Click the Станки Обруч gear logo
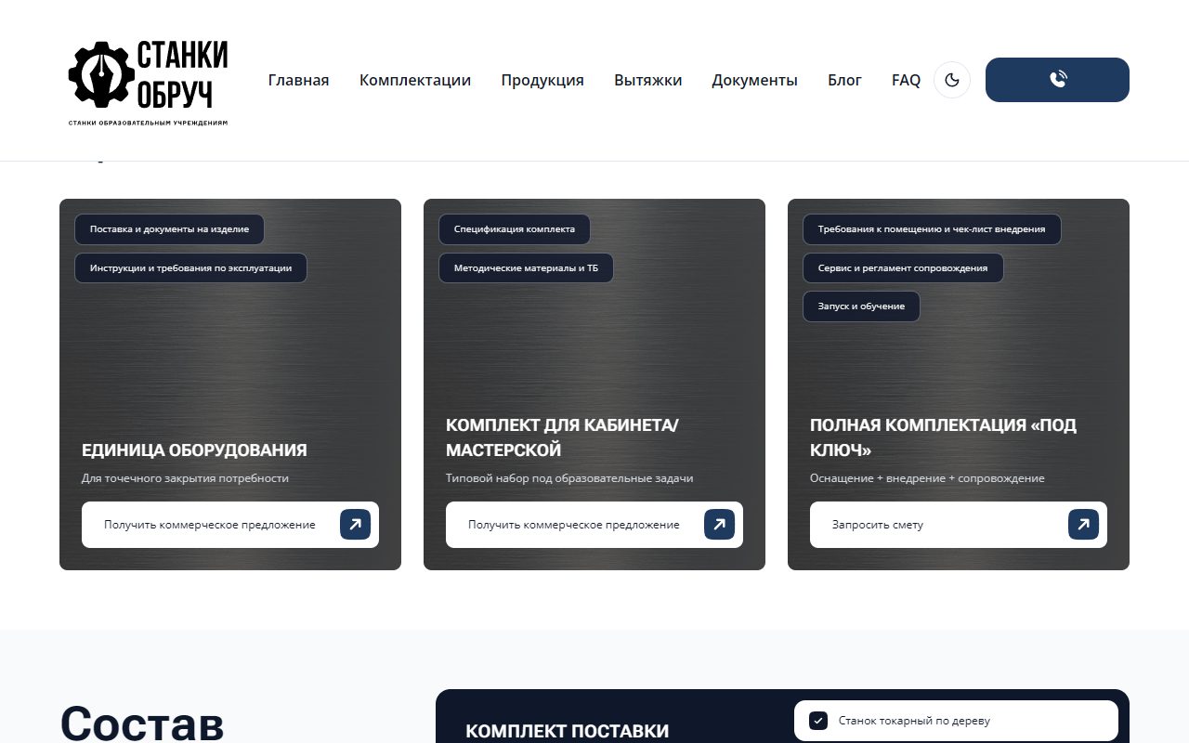The width and height of the screenshot is (1189, 743). 148,81
